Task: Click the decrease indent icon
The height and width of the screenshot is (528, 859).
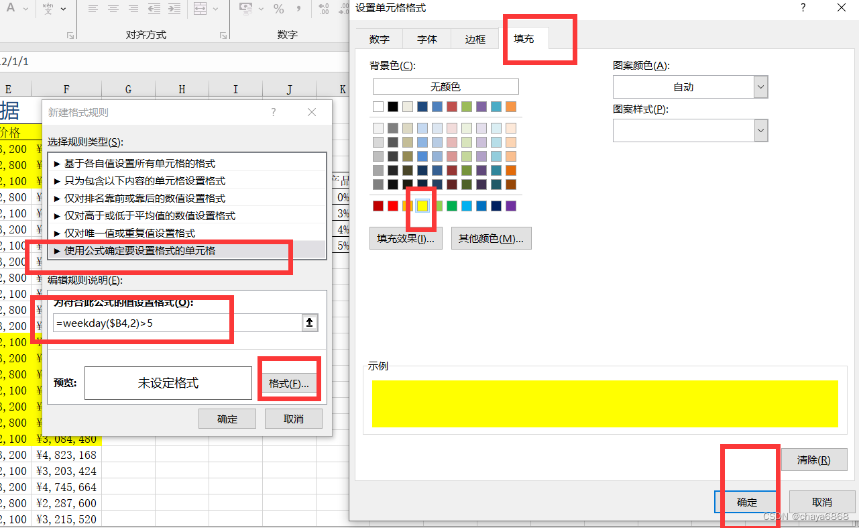Action: click(x=154, y=9)
